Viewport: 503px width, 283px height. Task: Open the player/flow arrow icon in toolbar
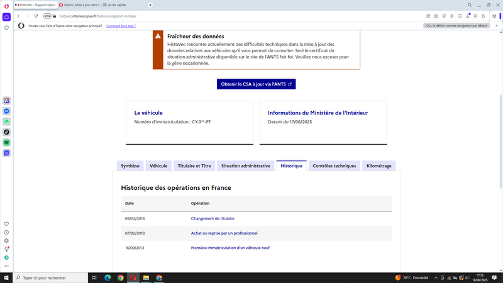pyautogui.click(x=452, y=16)
